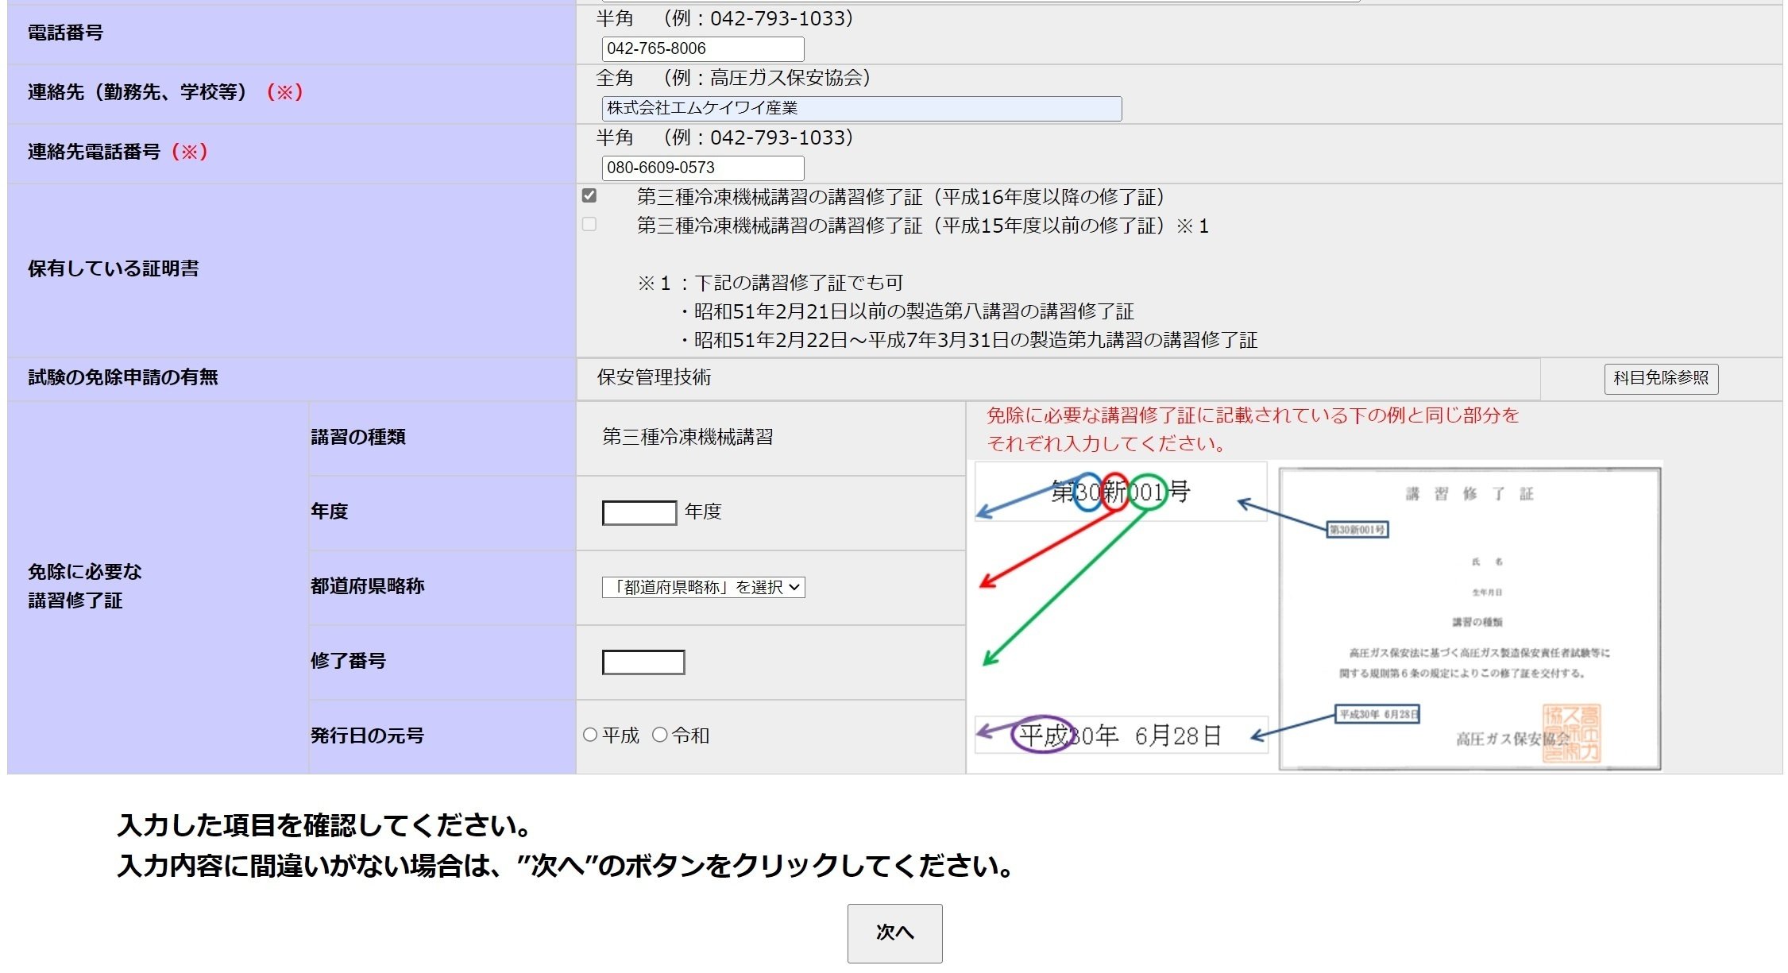Click the 修了番号 input field
Screen dimensions: 1788x973
643,662
